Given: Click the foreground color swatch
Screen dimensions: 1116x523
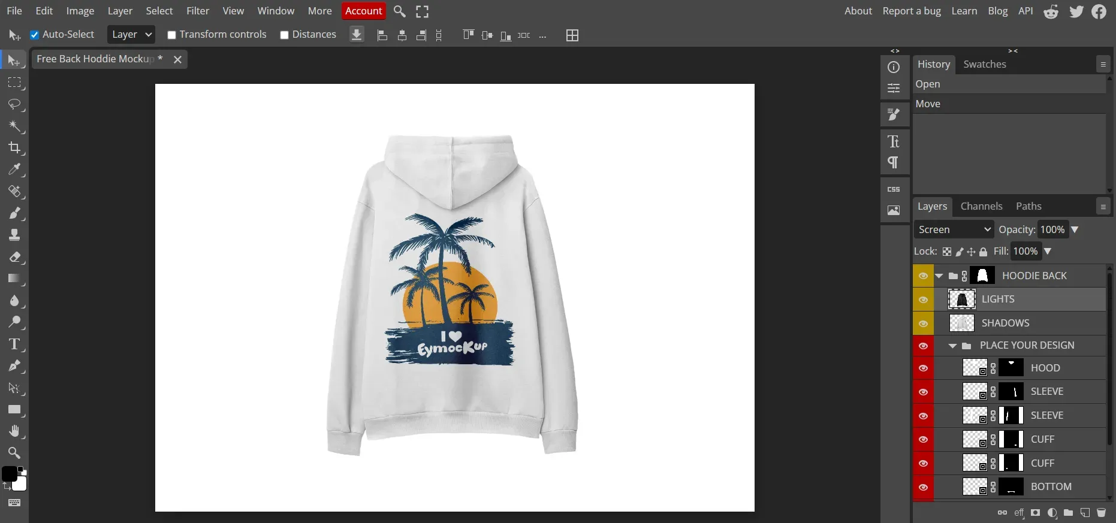Looking at the screenshot, I should click(x=9, y=473).
